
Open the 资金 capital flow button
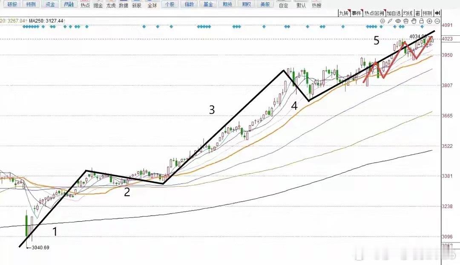tap(50, 4)
